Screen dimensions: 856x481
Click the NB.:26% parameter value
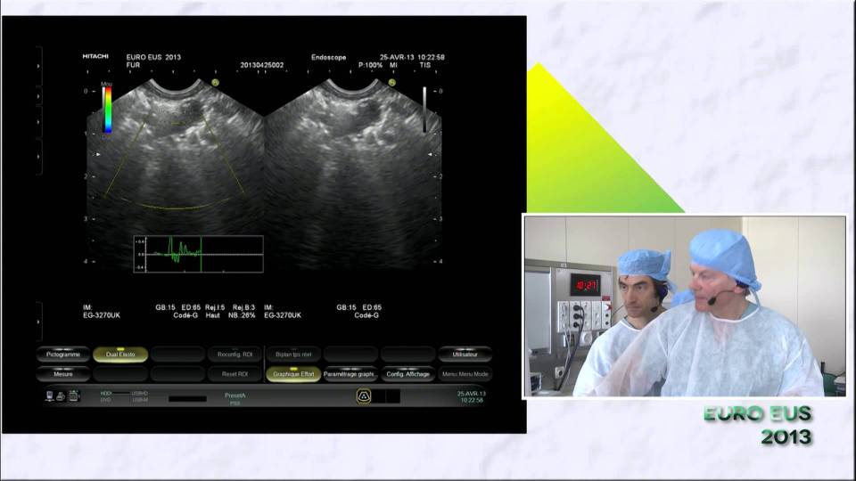(242, 315)
